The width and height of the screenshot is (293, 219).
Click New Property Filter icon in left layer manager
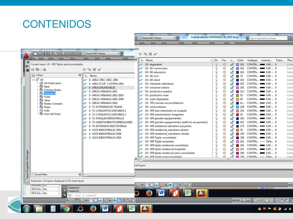pyautogui.click(x=33, y=70)
